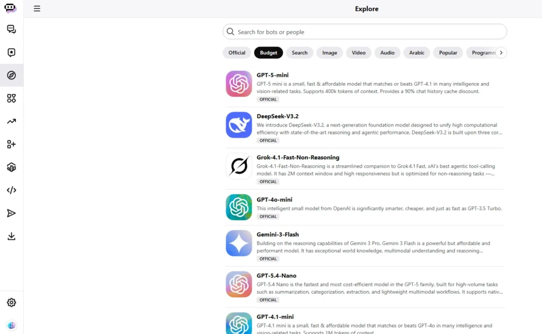Open the GPT-4.1-mini bot title
The image size is (542, 334).
pyautogui.click(x=275, y=317)
